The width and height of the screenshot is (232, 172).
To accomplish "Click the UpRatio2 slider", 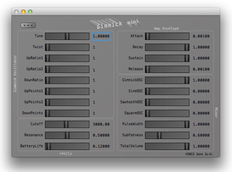I will (x=67, y=69).
